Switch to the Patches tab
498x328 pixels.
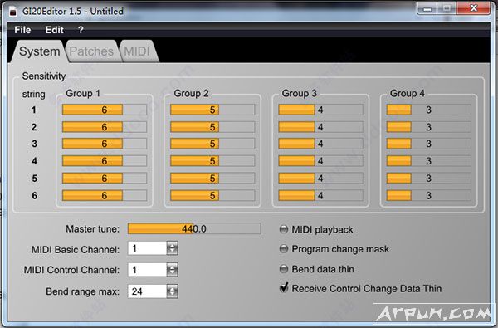click(91, 51)
